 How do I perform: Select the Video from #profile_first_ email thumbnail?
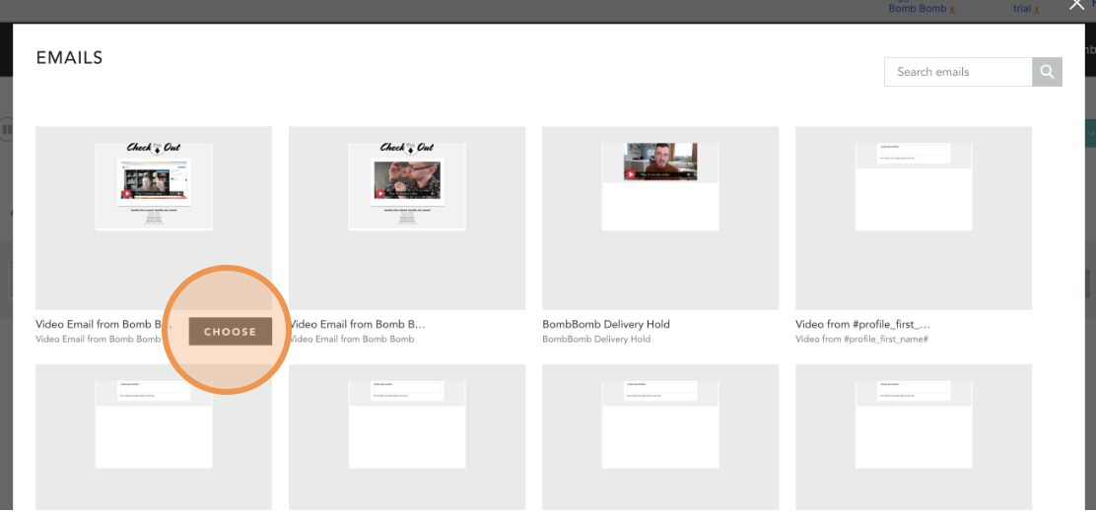pos(914,218)
